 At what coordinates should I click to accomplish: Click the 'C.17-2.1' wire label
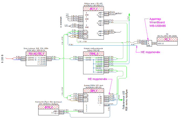[x=112, y=12]
